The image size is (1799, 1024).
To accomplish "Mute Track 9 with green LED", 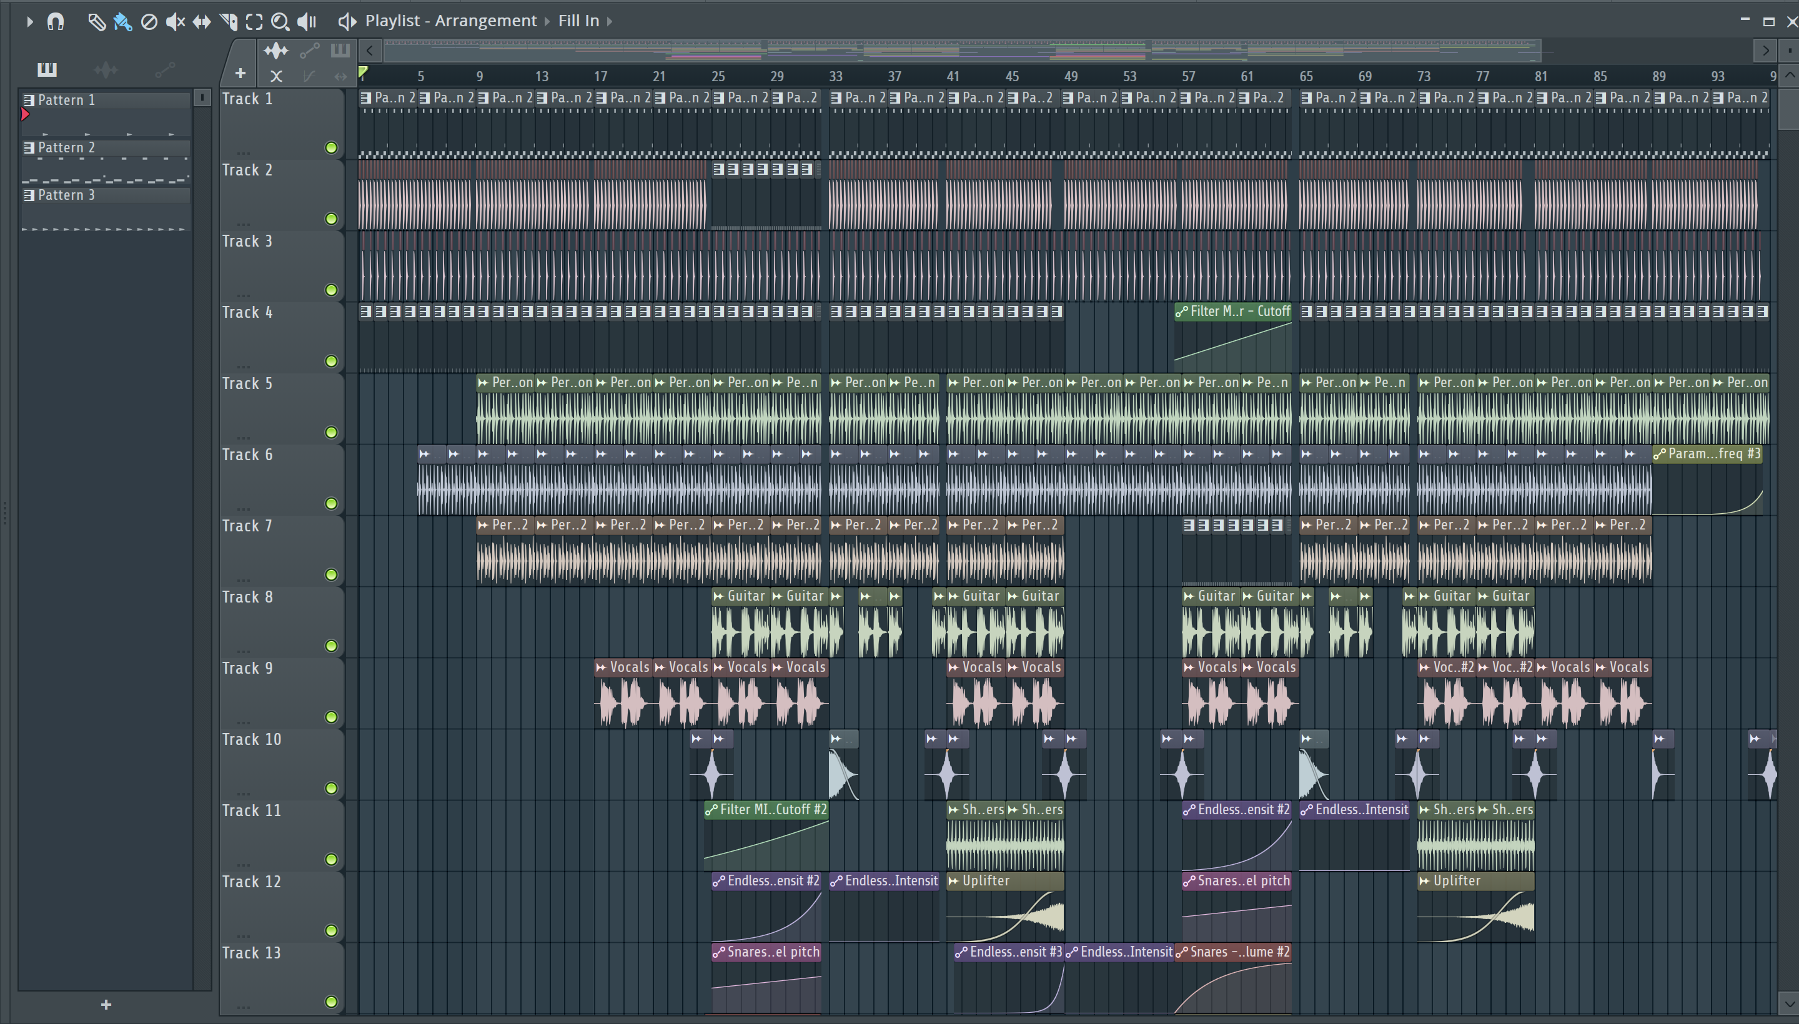I will tap(331, 717).
